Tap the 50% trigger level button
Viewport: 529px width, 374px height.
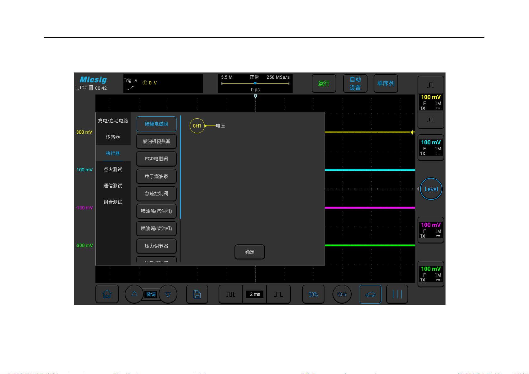click(x=313, y=294)
